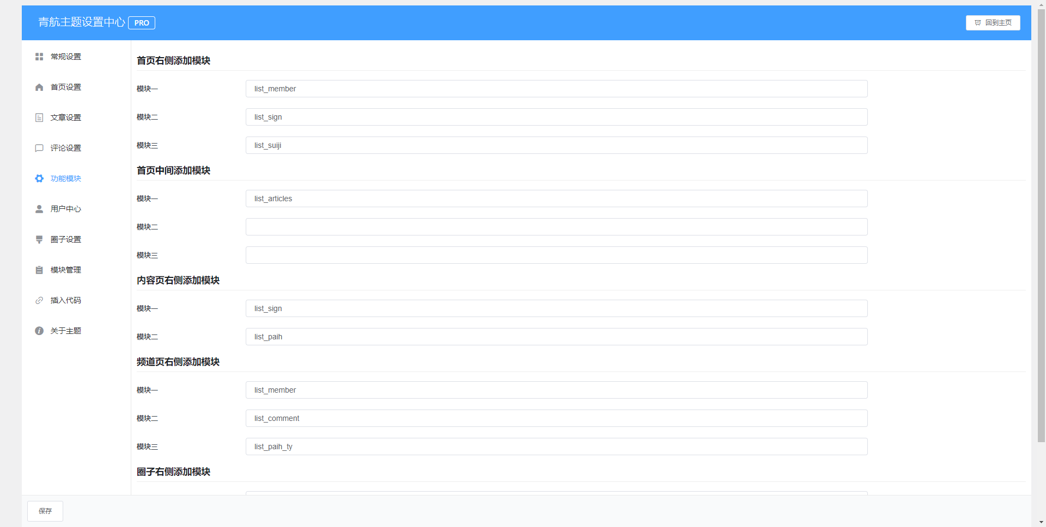
Task: Open the 模块管理 menu item
Action: (65, 270)
